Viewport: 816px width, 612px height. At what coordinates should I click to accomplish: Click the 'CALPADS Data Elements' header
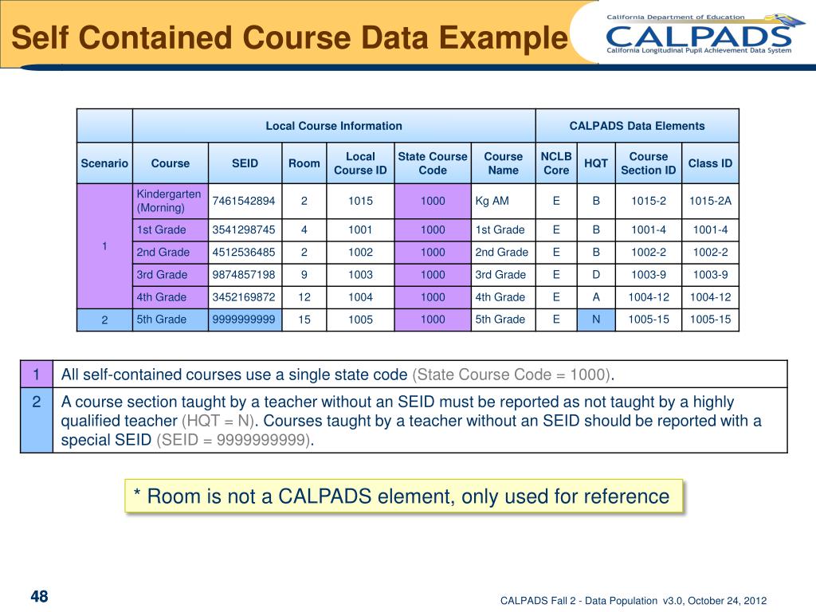637,126
